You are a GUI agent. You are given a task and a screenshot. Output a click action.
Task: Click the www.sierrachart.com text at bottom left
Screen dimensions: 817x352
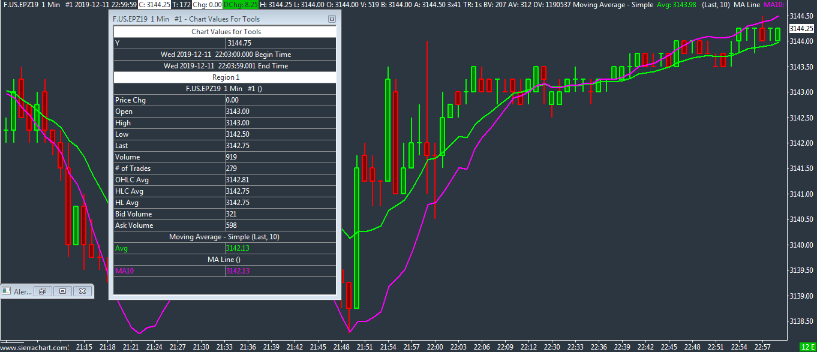(x=34, y=347)
